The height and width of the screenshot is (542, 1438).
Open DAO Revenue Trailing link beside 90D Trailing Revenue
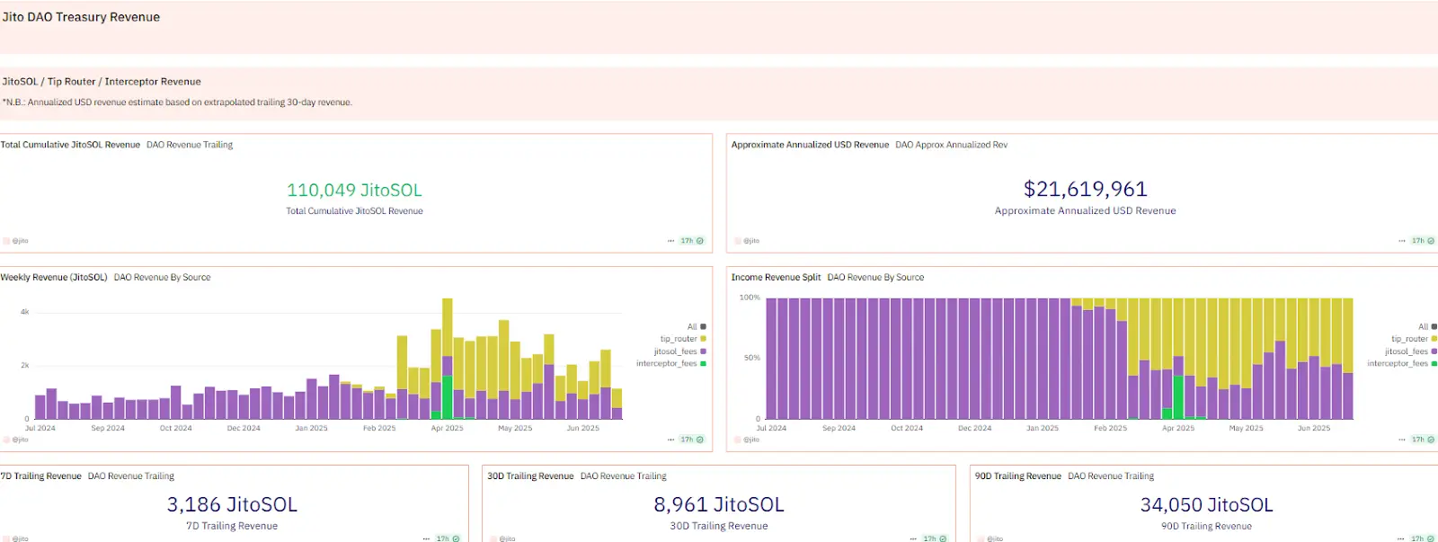1111,476
